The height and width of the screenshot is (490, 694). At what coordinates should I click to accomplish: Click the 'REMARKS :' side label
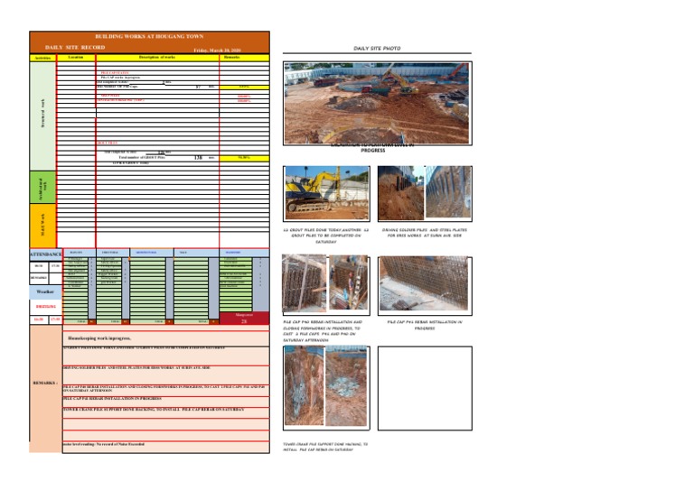coord(45,383)
